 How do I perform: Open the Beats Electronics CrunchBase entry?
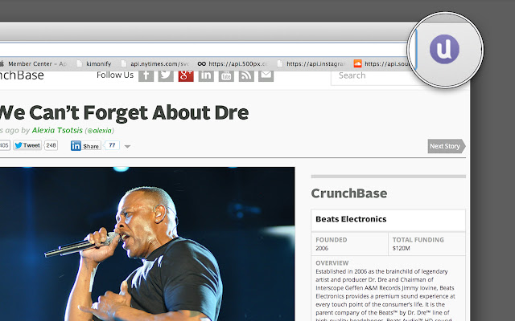coord(351,219)
